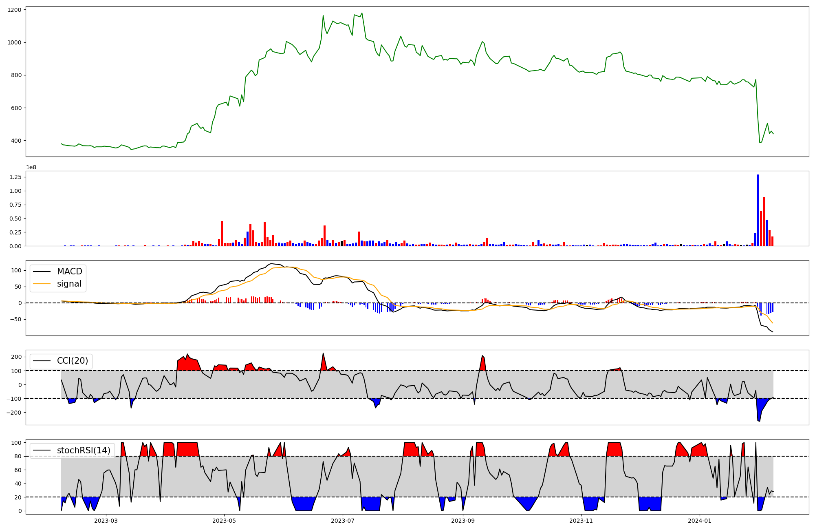
Task: Click the CCI(20) legend label
Action: [73, 361]
